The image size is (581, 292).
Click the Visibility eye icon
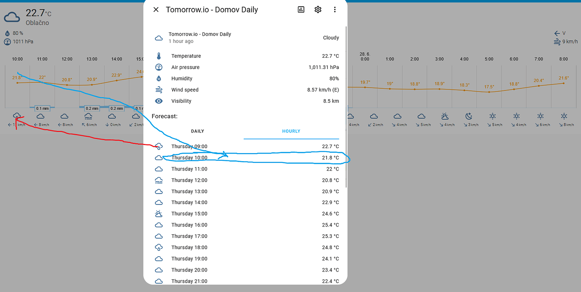(x=159, y=101)
